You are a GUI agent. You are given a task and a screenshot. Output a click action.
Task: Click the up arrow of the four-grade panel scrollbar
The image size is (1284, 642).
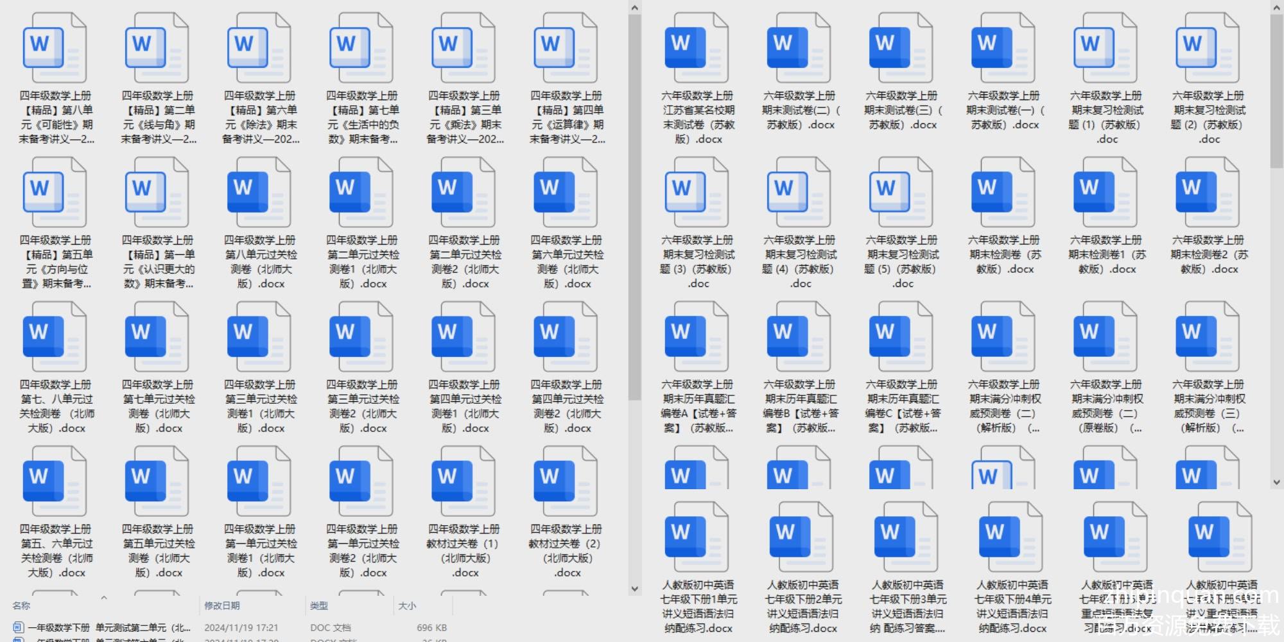point(634,8)
